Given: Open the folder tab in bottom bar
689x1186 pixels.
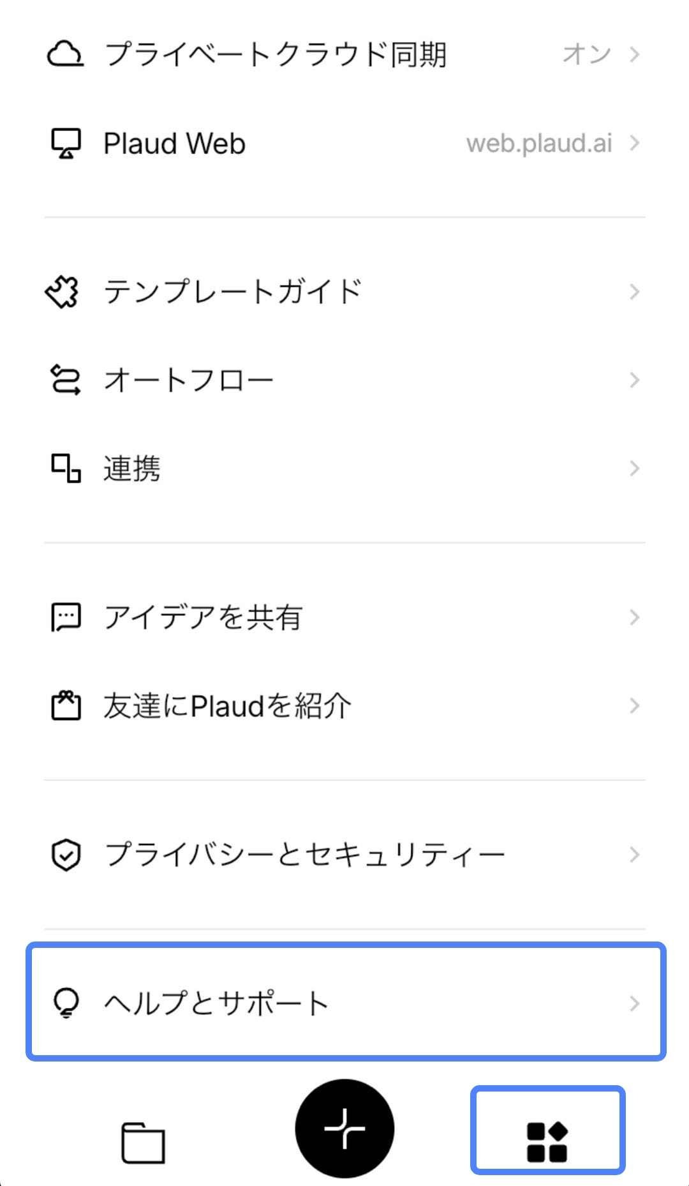Looking at the screenshot, I should point(143,1143).
